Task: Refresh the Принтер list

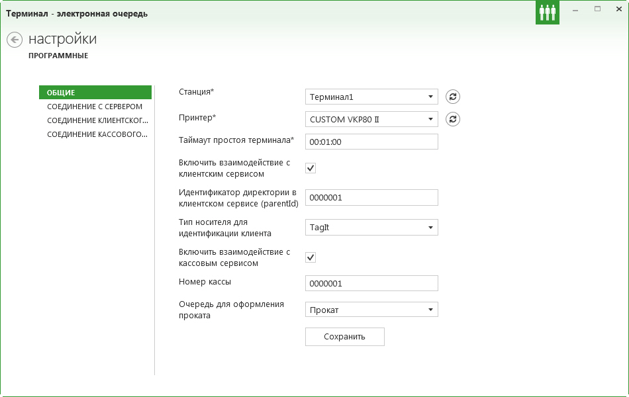Action: pos(452,119)
